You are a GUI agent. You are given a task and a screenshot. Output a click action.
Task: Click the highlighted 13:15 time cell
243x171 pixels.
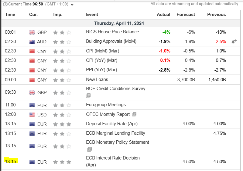pos(10,161)
